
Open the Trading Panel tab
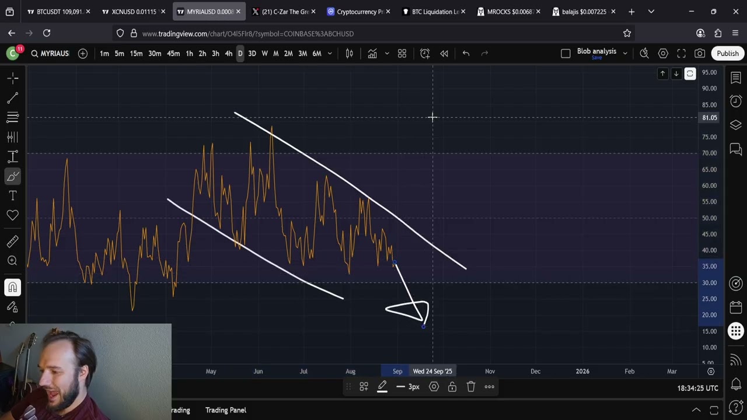[x=226, y=410]
